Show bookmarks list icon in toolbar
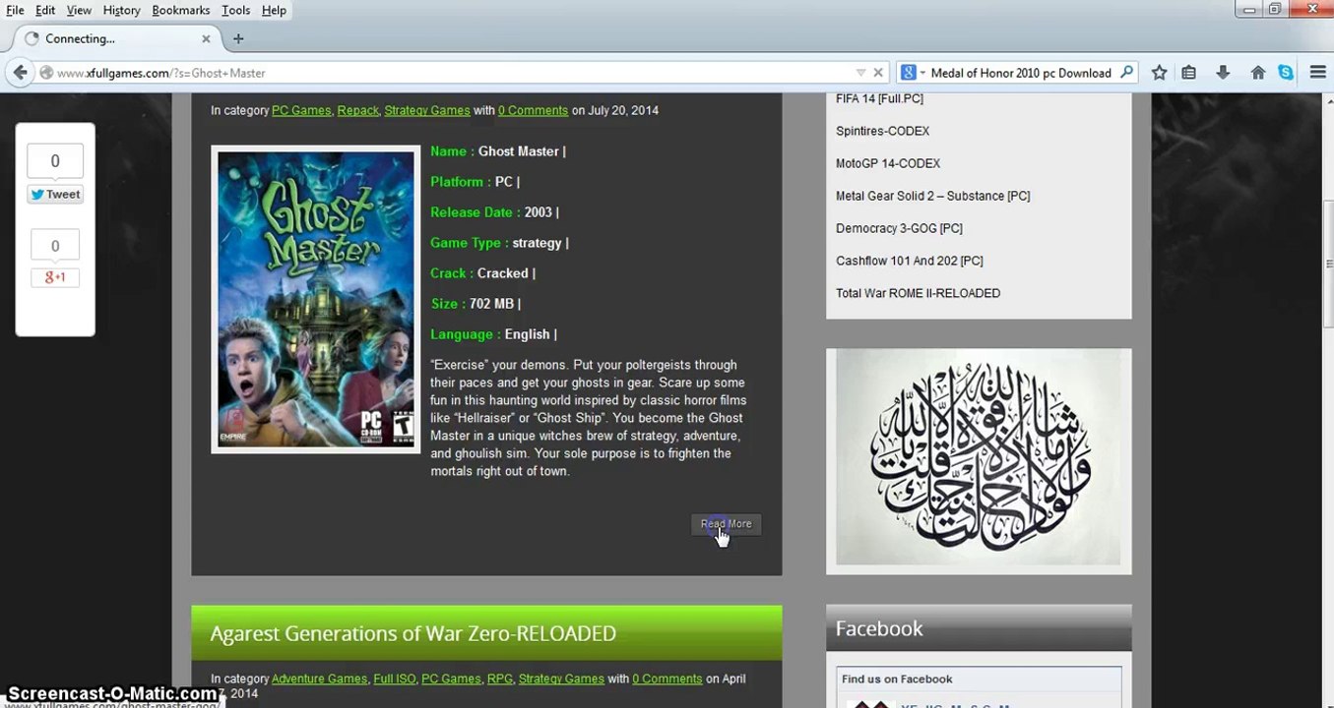The height and width of the screenshot is (708, 1334). [x=1189, y=73]
